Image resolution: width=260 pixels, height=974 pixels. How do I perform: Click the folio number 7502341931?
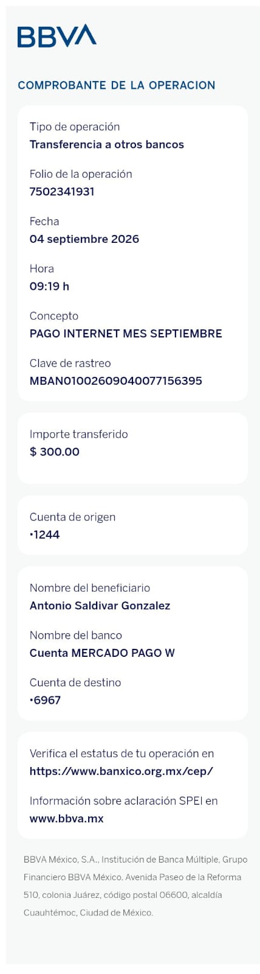point(62,192)
